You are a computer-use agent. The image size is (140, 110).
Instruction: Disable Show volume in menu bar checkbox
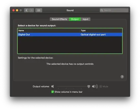pos(52,92)
